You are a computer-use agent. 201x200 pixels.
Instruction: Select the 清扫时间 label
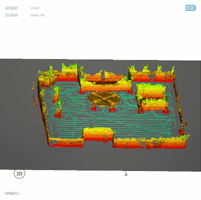(11, 15)
